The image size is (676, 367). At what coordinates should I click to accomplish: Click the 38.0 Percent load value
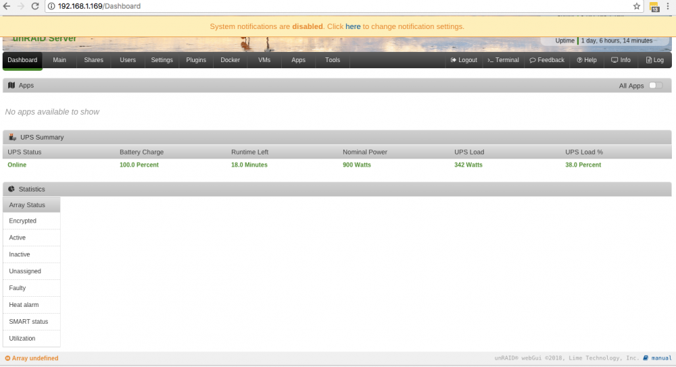click(583, 165)
